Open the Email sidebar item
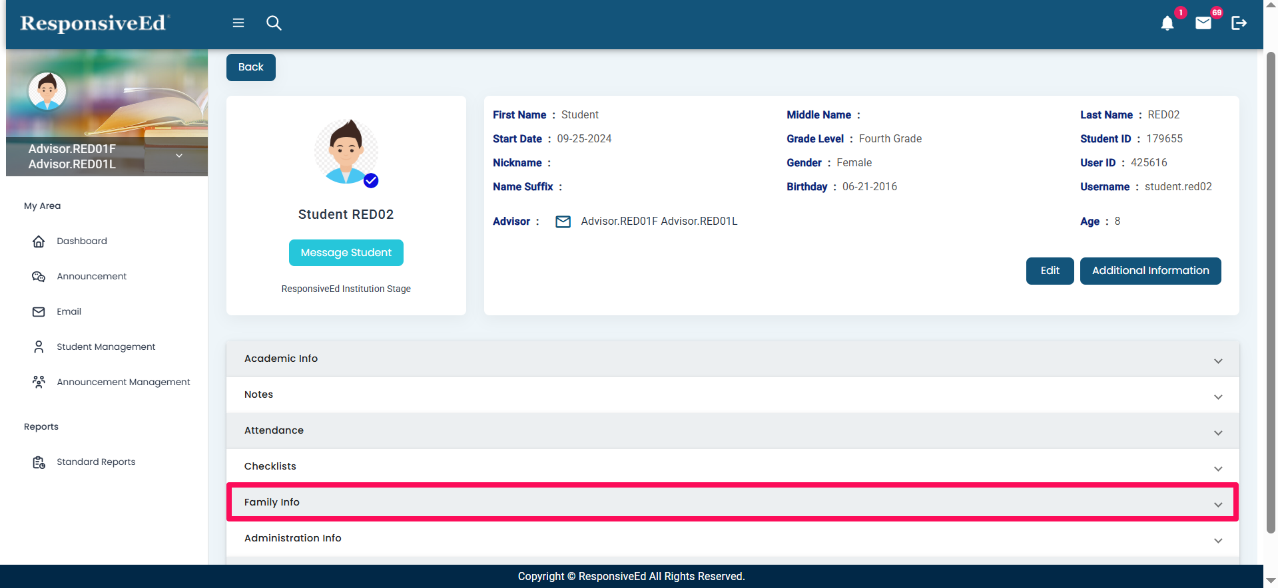 [69, 311]
